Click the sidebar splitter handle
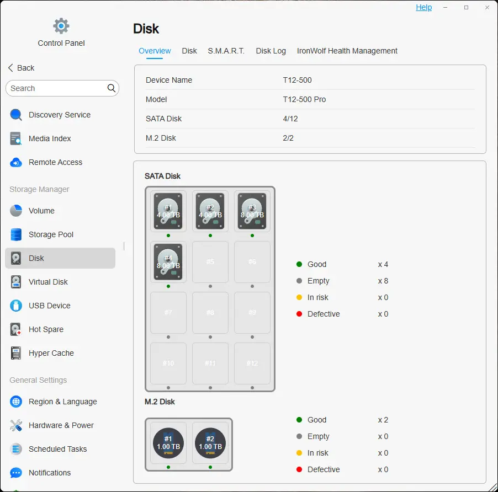This screenshot has height=492, width=498. coord(124,246)
